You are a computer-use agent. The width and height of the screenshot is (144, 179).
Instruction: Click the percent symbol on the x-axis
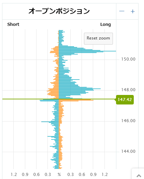click(59, 175)
